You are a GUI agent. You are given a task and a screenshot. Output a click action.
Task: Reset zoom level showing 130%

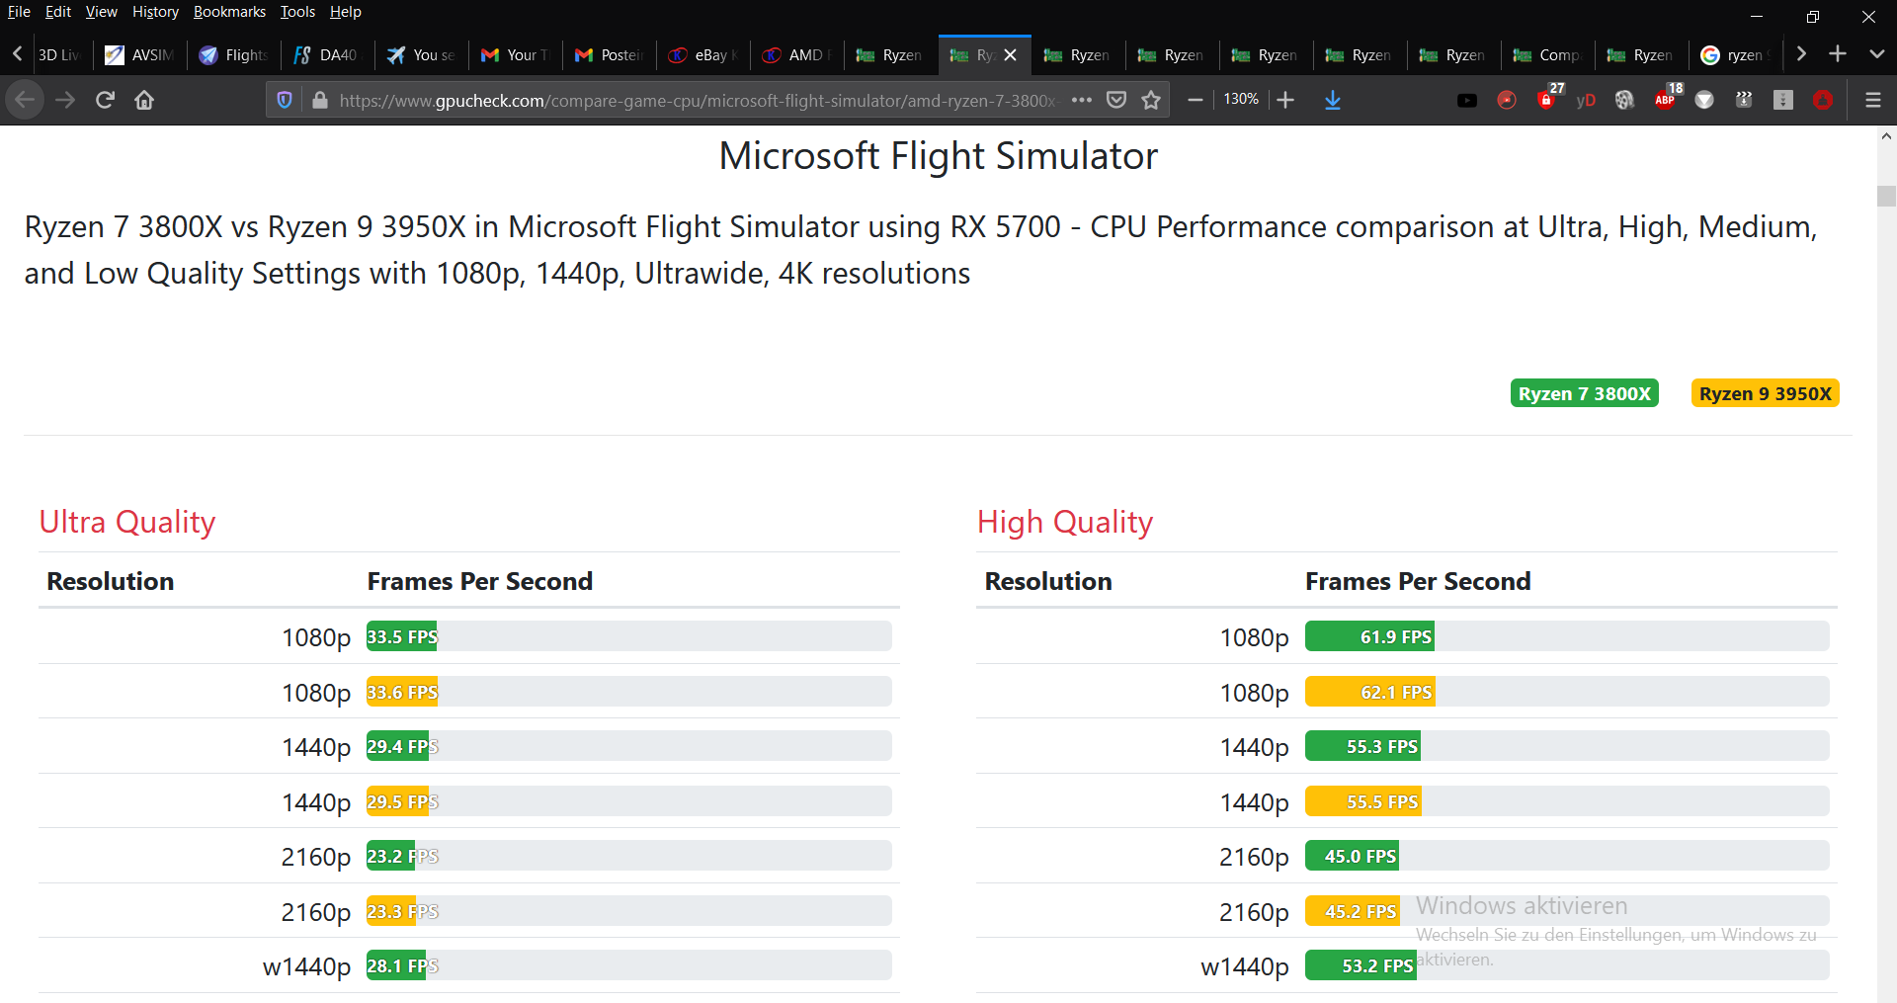tap(1241, 100)
